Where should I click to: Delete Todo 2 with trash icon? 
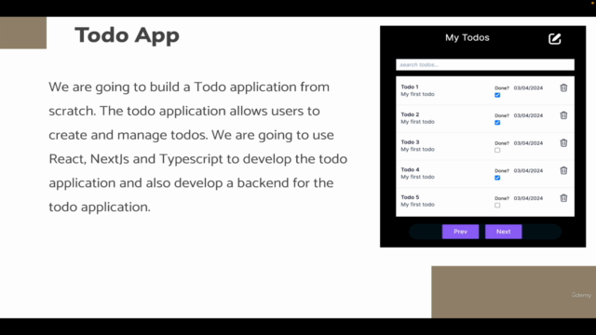[x=563, y=115]
